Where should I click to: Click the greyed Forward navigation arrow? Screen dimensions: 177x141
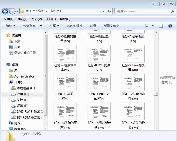tap(12, 11)
